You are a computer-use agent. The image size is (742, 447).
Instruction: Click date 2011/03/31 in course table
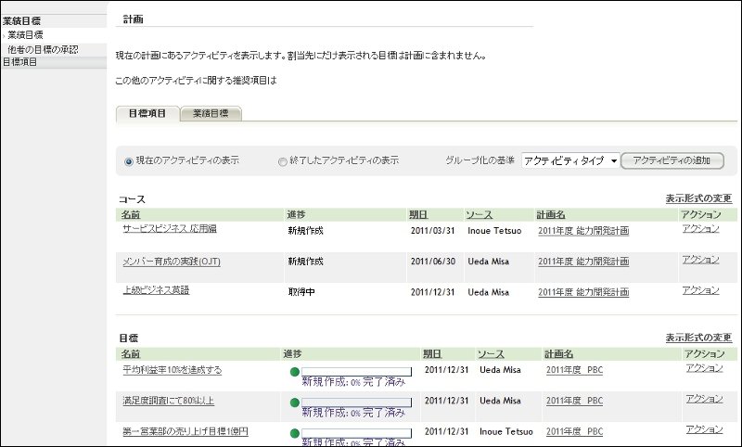[432, 231]
